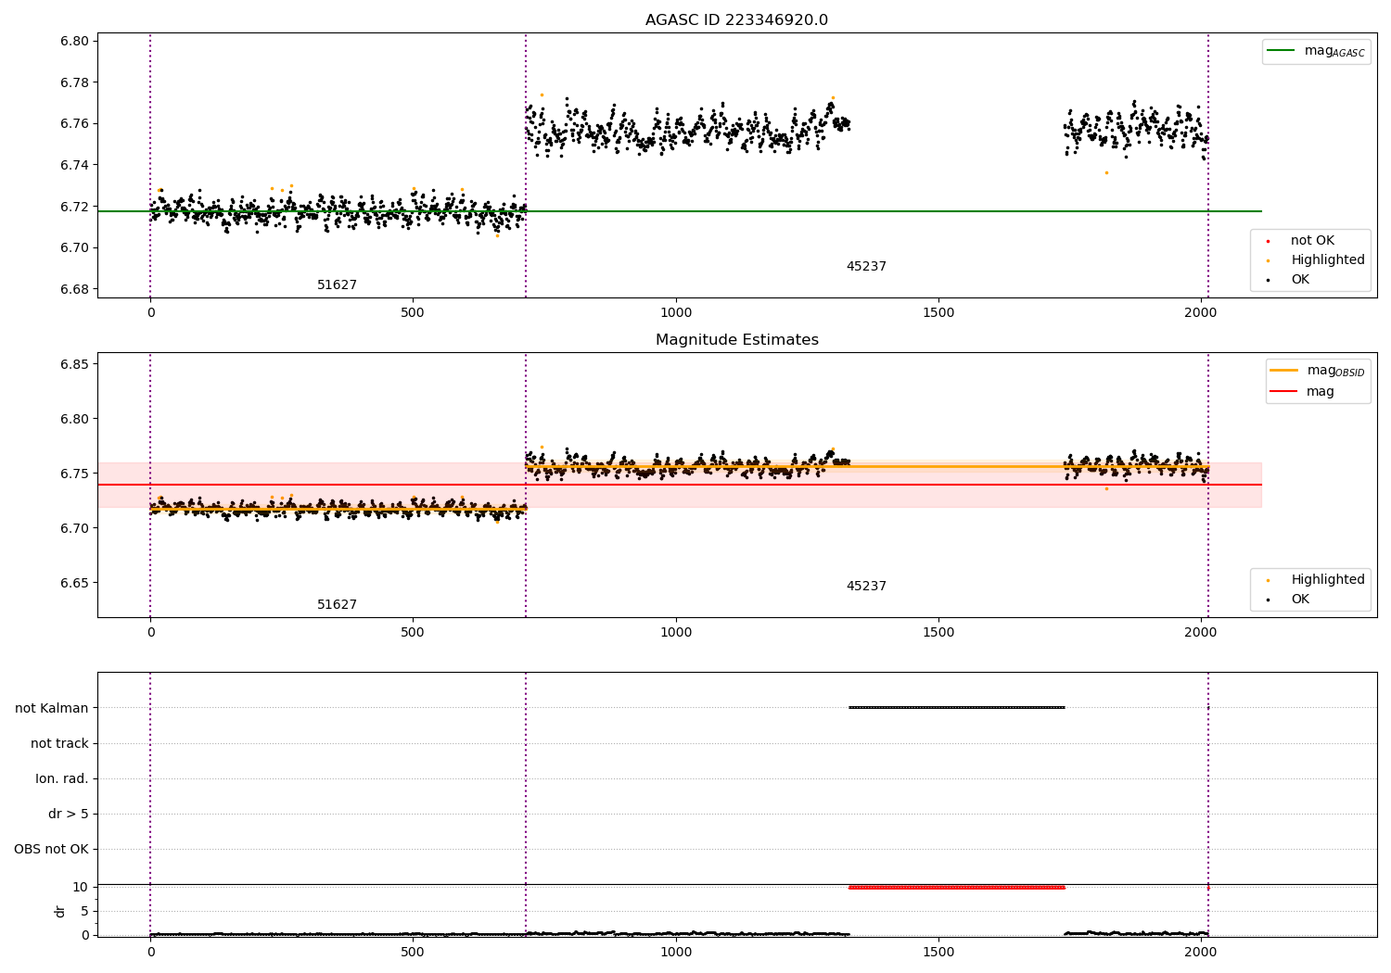
Task: Click the 6.74 y-axis tick label
Action: (75, 165)
